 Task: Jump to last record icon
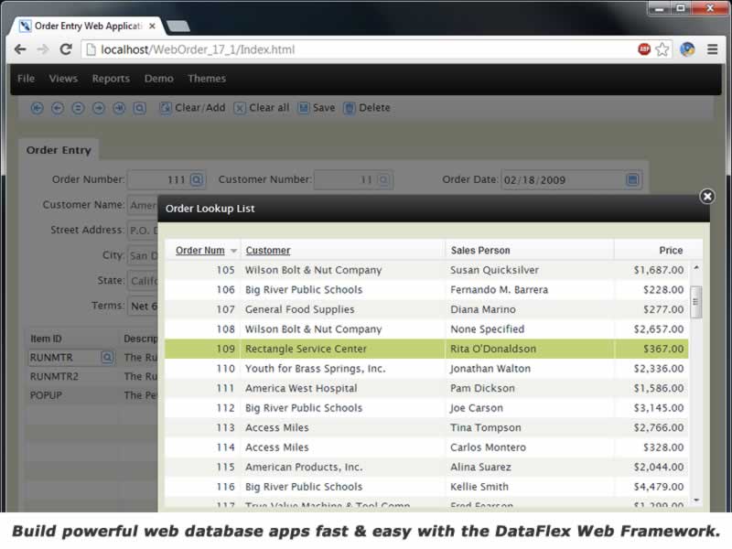pyautogui.click(x=119, y=108)
